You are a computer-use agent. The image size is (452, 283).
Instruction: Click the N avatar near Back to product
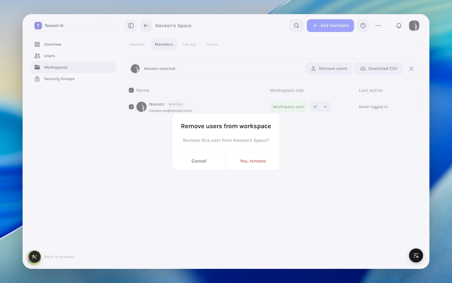pos(34,257)
